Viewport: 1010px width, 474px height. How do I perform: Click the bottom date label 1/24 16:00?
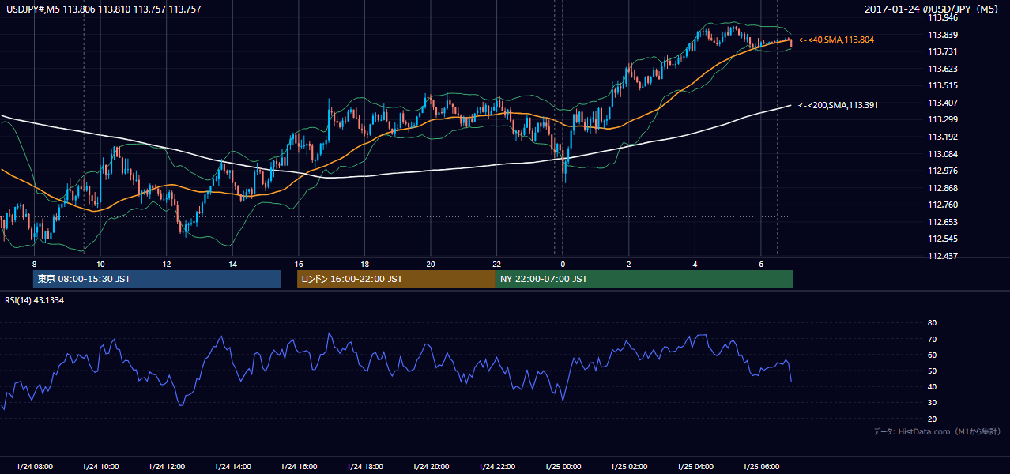(x=298, y=467)
